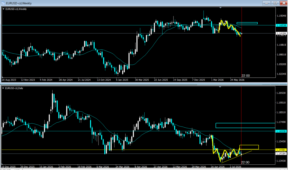The width and height of the screenshot is (288, 170).
Task: Select the cyan rectangle on the daily chart
Action: (x=245, y=125)
